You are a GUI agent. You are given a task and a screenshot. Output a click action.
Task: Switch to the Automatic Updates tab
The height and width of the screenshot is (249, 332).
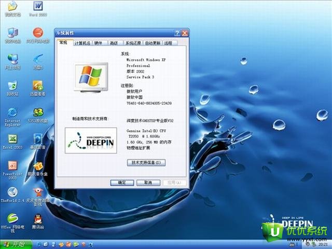coord(153,43)
